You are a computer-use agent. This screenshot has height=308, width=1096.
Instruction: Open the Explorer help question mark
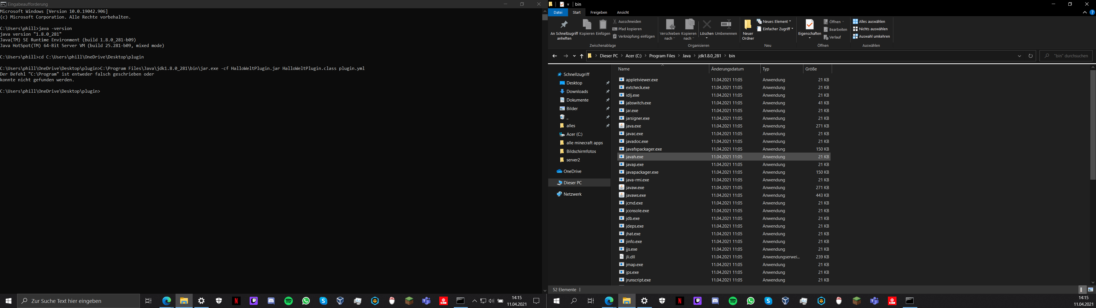[1092, 12]
